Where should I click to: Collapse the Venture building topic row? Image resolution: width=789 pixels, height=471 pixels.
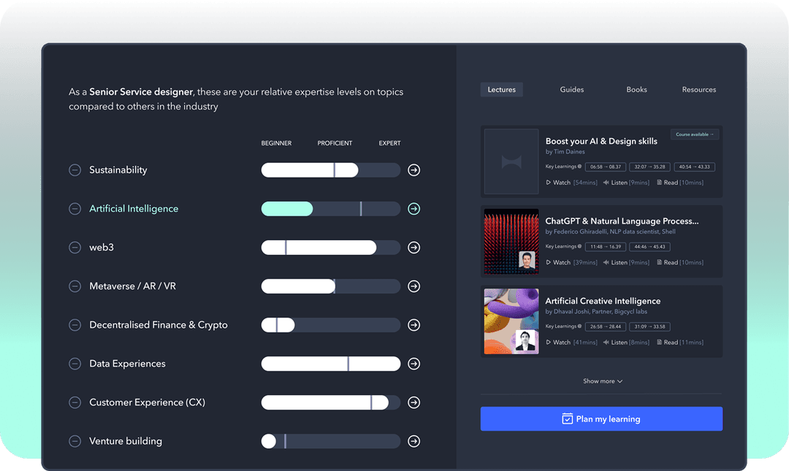pyautogui.click(x=75, y=441)
